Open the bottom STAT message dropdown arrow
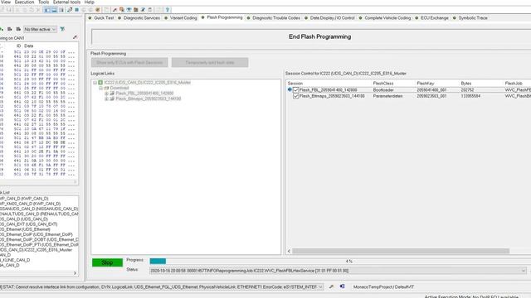This screenshot has width=531, height=298. pyautogui.click(x=320, y=287)
